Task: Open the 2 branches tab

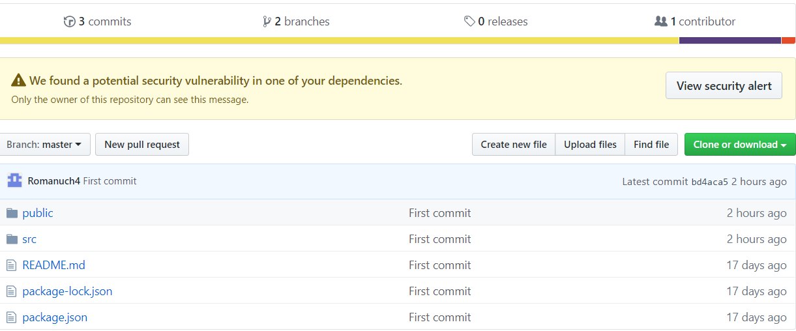Action: click(x=302, y=22)
